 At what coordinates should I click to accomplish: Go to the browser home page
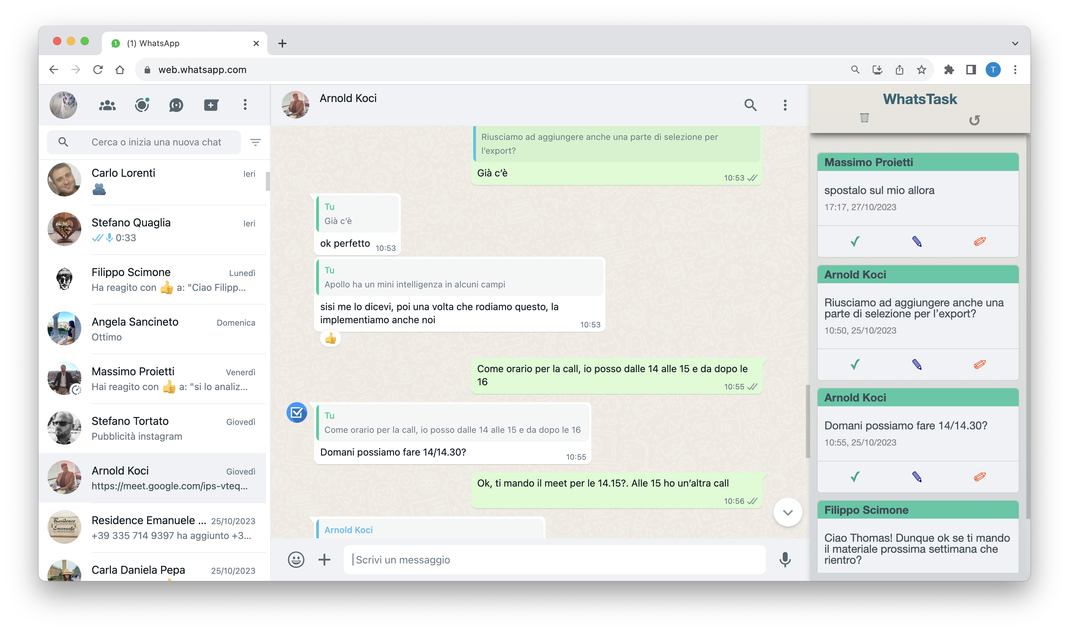click(120, 70)
